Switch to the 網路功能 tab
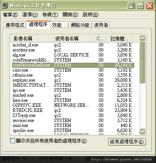Viewport: 156px width, 163px height. (x=80, y=25)
